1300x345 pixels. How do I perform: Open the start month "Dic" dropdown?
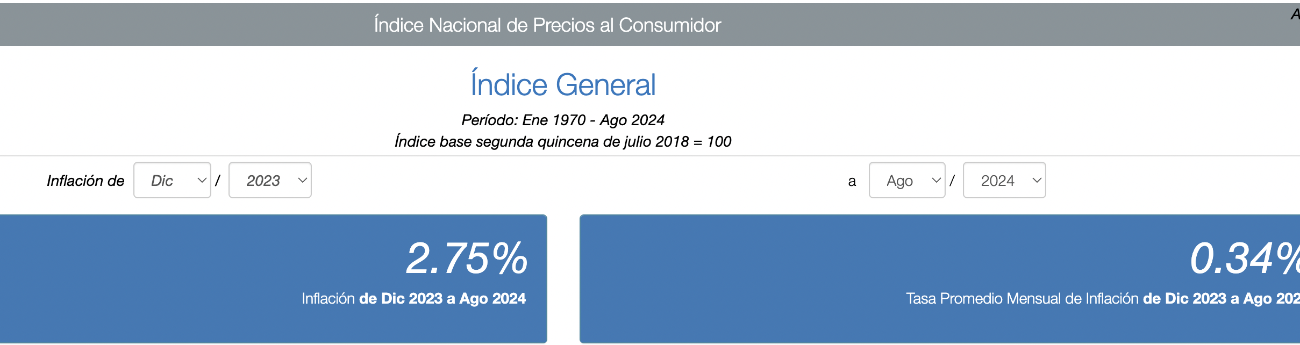(x=172, y=180)
